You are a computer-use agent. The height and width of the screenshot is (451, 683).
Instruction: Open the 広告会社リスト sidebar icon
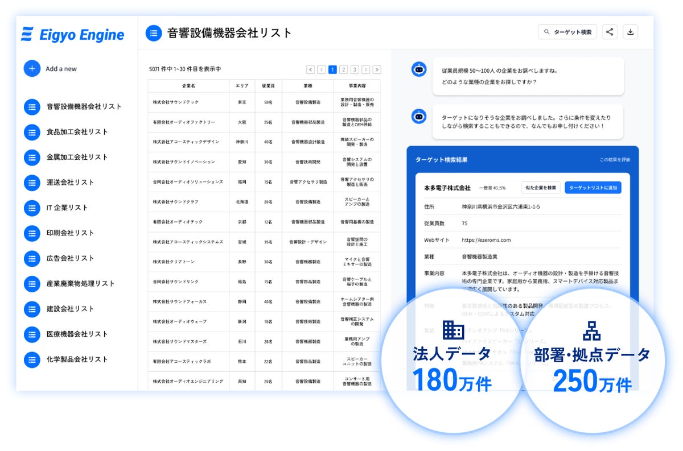click(32, 258)
